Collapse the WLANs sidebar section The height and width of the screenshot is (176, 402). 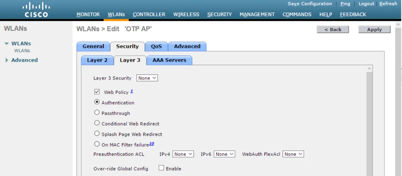click(x=7, y=44)
